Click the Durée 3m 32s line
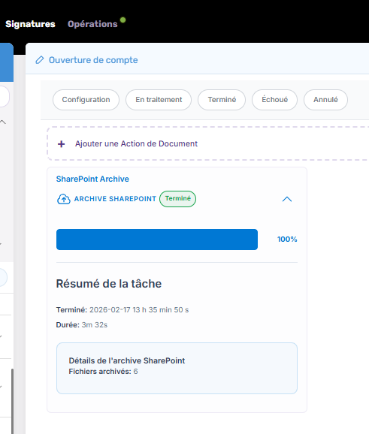 (82, 324)
